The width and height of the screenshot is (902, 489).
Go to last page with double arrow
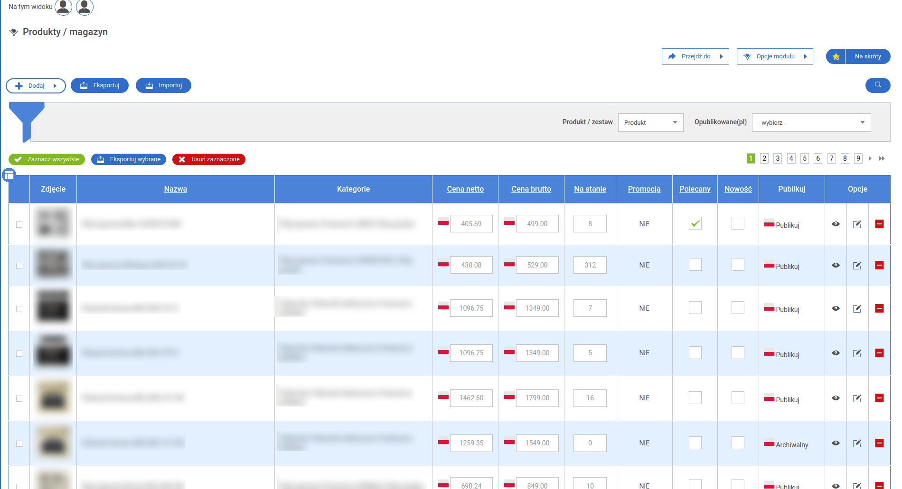(x=882, y=158)
